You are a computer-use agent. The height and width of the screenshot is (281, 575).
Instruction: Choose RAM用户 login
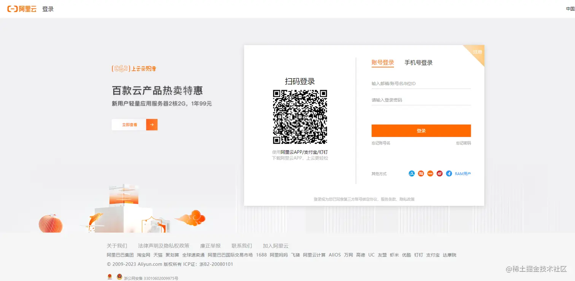tap(463, 174)
